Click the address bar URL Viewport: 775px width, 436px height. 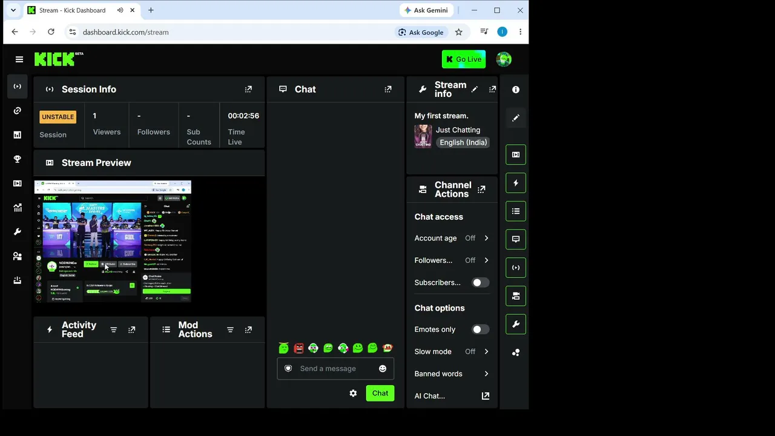pos(126,32)
